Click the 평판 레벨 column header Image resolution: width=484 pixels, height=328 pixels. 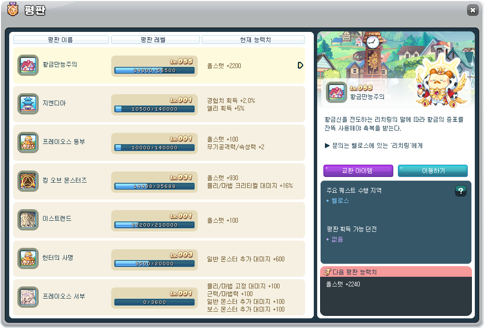click(x=155, y=40)
